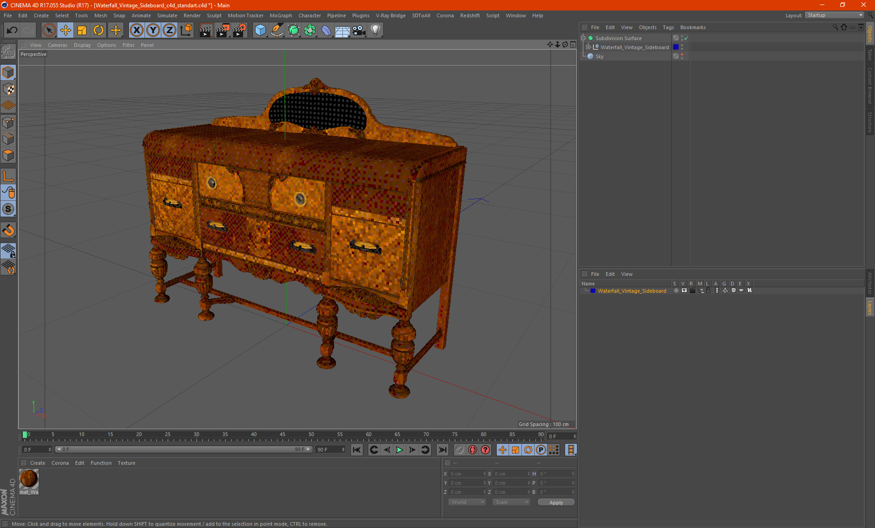The height and width of the screenshot is (528, 875).
Task: Toggle layer View eye icon
Action: (684, 290)
